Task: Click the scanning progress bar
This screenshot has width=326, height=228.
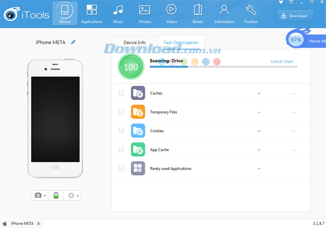Action: [223, 66]
